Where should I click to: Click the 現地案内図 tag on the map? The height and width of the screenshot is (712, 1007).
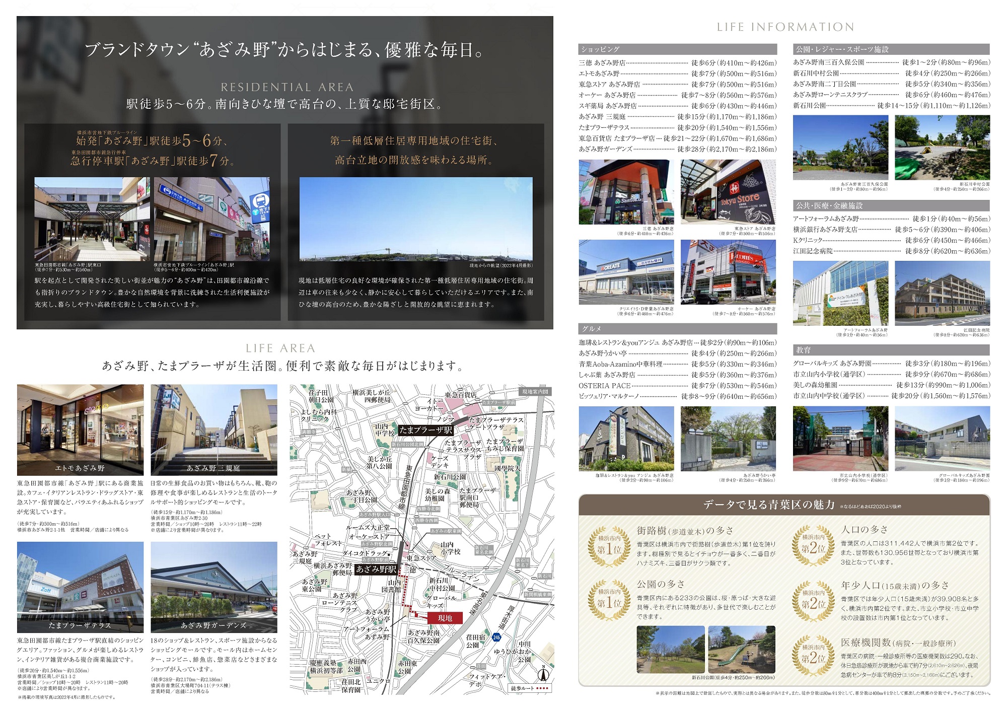535,391
